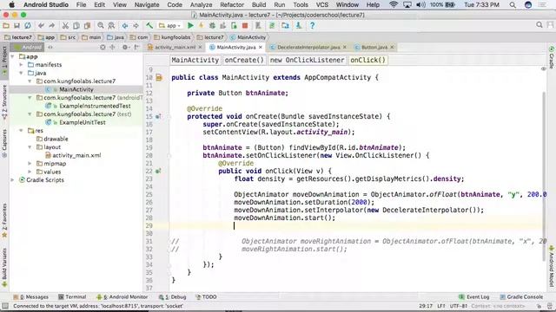The height and width of the screenshot is (312, 556).
Task: Click the Save All toolbar icon
Action: pyautogui.click(x=17, y=25)
